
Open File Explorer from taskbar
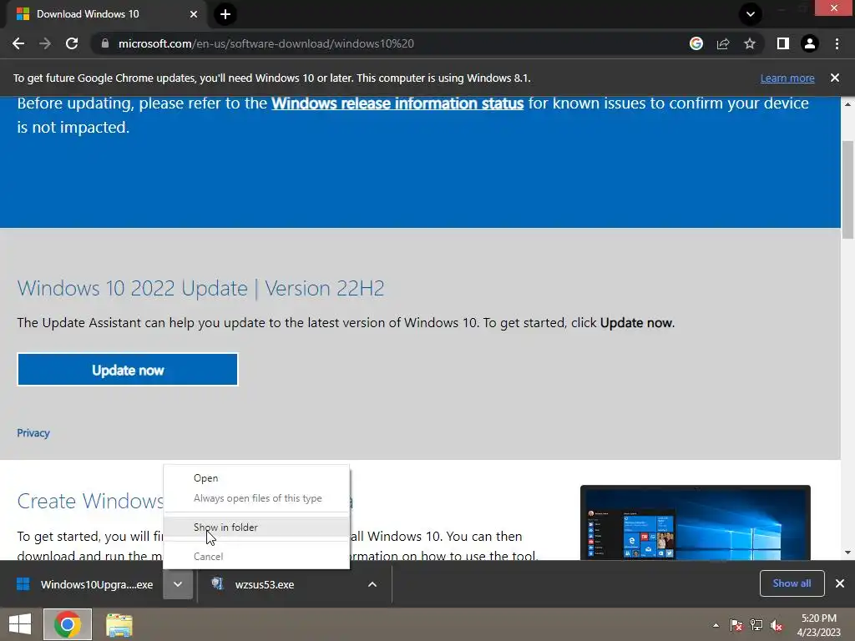pyautogui.click(x=119, y=625)
